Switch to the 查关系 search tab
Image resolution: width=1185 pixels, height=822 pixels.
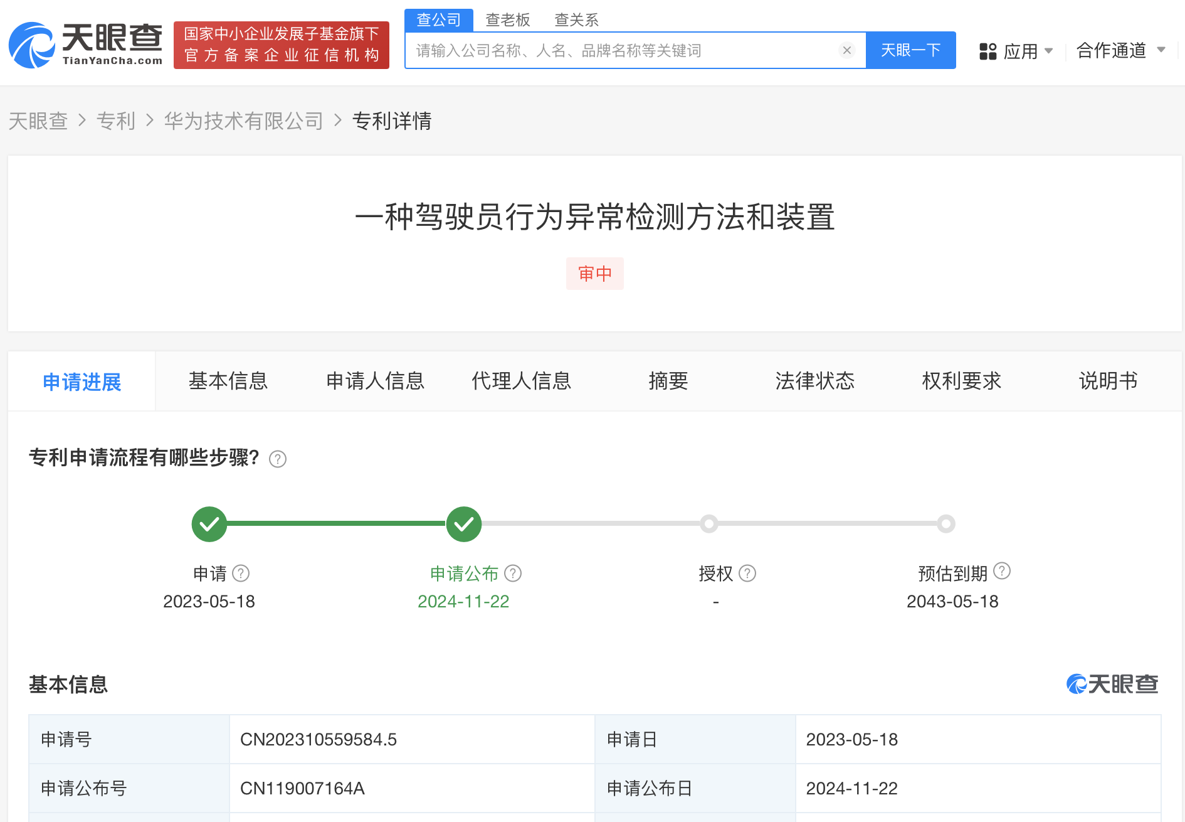click(576, 20)
